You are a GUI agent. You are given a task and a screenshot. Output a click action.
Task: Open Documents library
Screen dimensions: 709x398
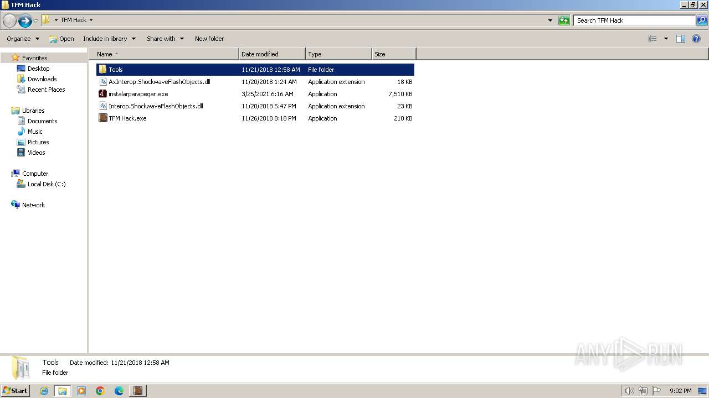[x=42, y=121]
